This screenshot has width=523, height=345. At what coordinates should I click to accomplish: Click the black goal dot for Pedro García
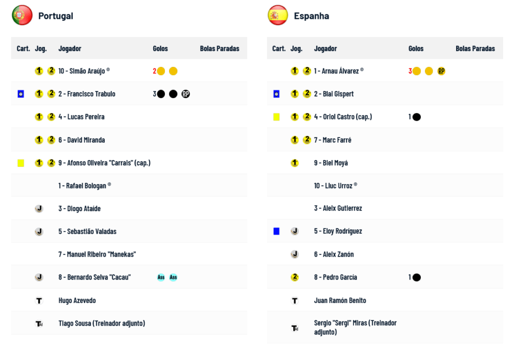(x=417, y=277)
